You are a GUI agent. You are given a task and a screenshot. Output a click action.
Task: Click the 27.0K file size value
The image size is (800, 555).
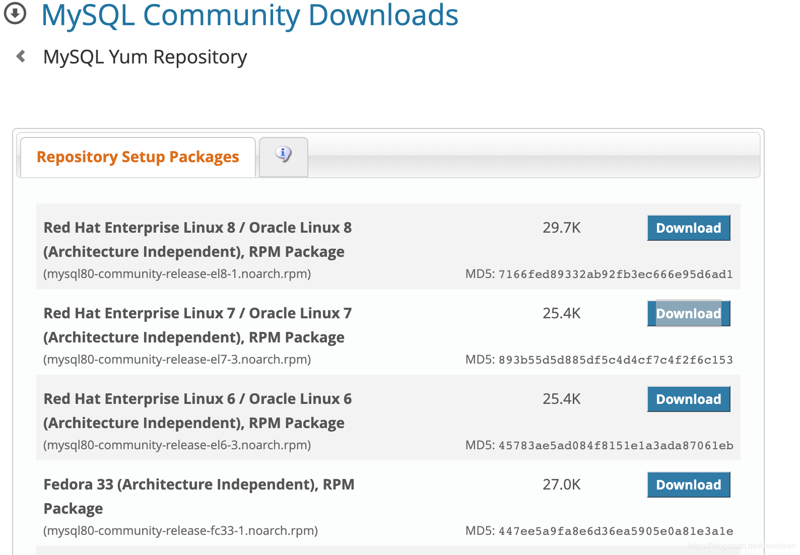(562, 484)
